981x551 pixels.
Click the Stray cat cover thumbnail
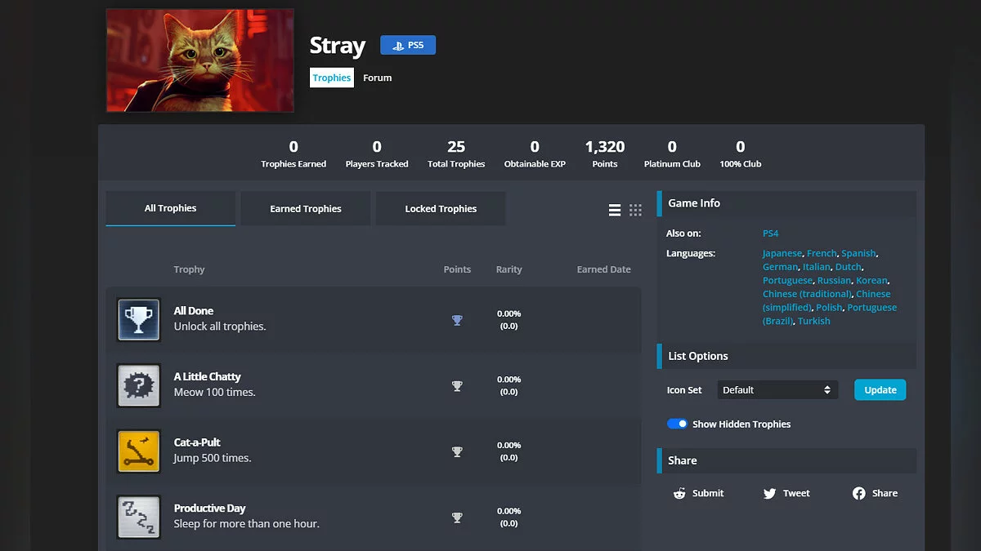coord(200,60)
